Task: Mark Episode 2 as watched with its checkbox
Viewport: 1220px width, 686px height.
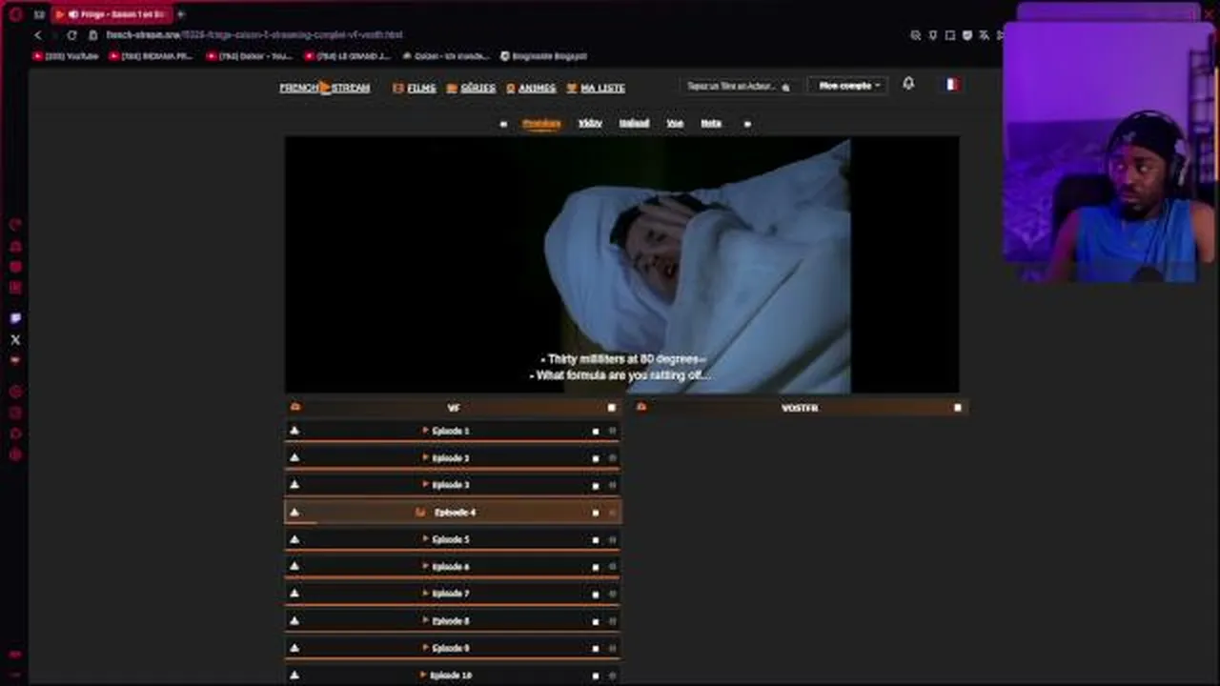Action: click(596, 458)
